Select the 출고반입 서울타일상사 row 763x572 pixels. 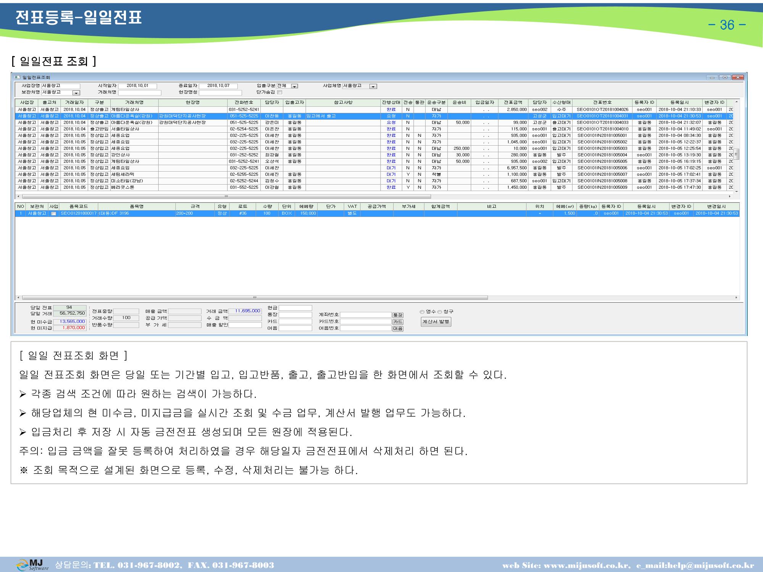tap(374, 129)
